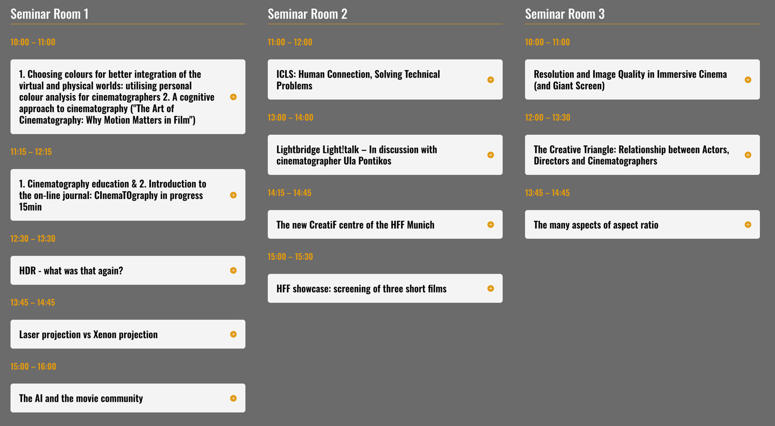Image resolution: width=775 pixels, height=426 pixels.
Task: Click plus icon on CreatiF centre session
Action: pyautogui.click(x=491, y=224)
